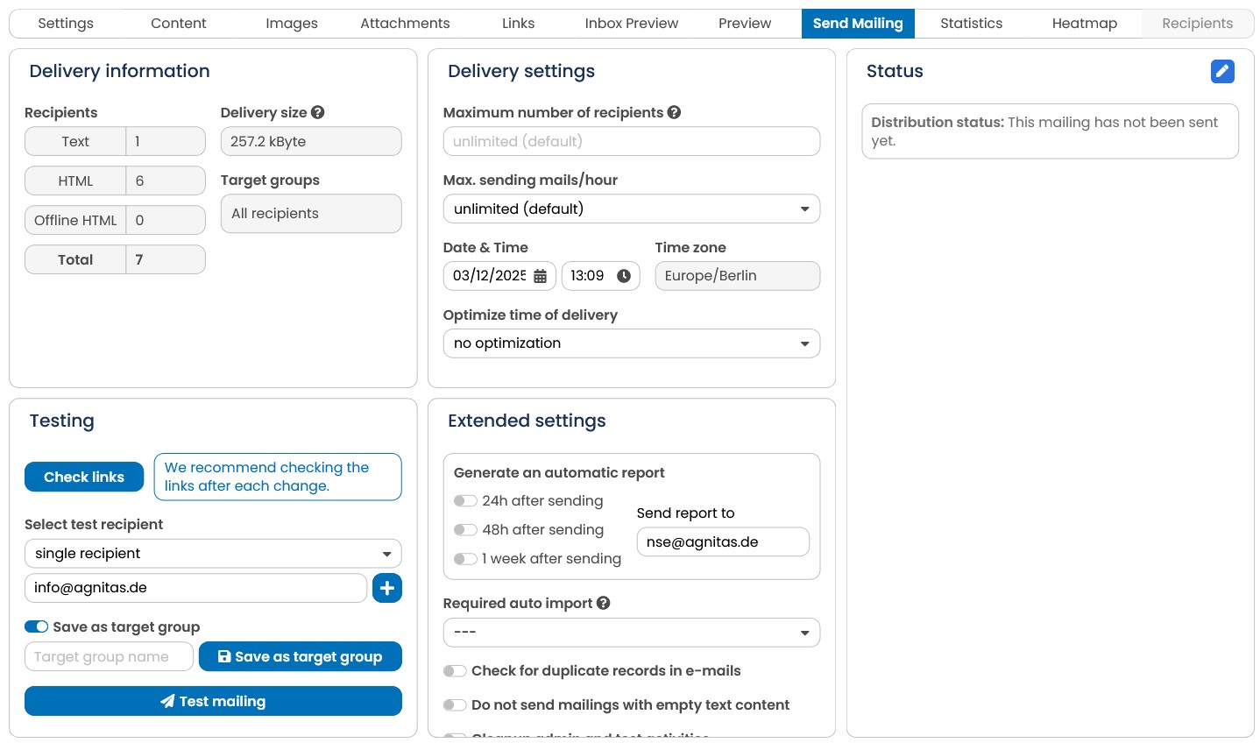Click the Check links button
This screenshot has height=743, width=1260.
pyautogui.click(x=84, y=477)
